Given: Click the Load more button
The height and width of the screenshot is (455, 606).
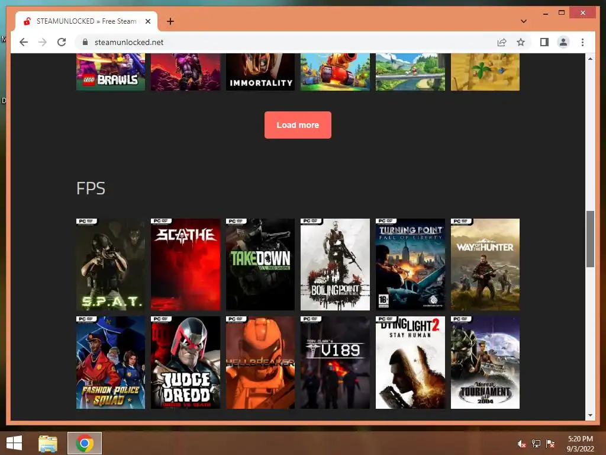Looking at the screenshot, I should pos(298,125).
